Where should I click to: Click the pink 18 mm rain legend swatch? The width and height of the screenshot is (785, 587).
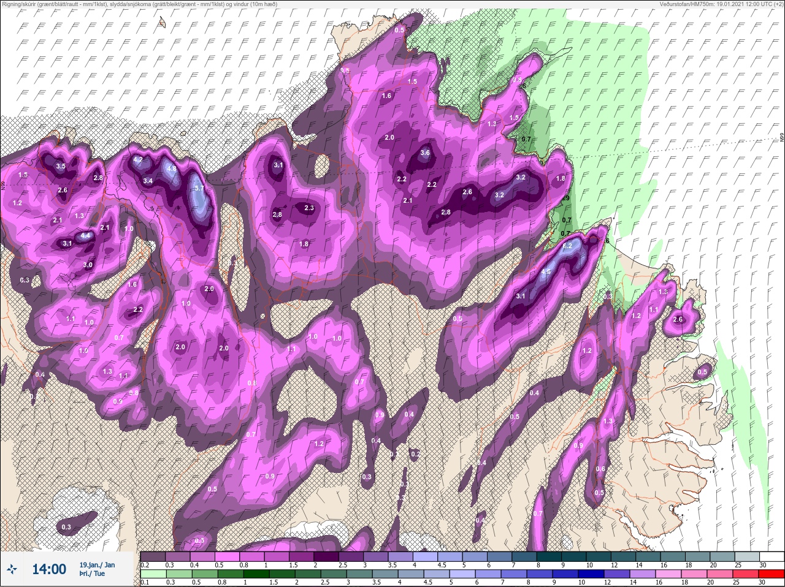694,575
